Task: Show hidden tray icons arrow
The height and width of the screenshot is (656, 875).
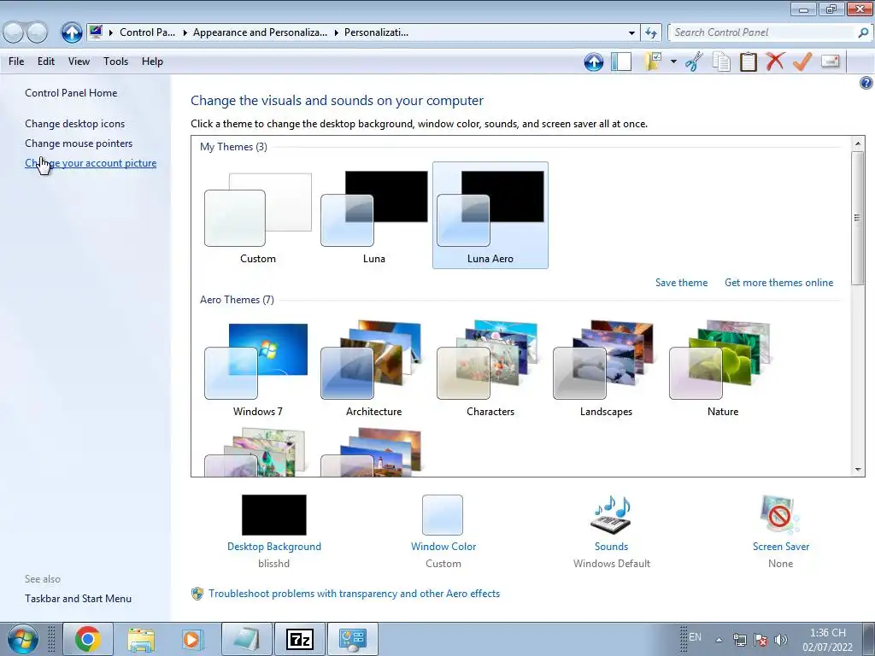Action: click(x=719, y=640)
